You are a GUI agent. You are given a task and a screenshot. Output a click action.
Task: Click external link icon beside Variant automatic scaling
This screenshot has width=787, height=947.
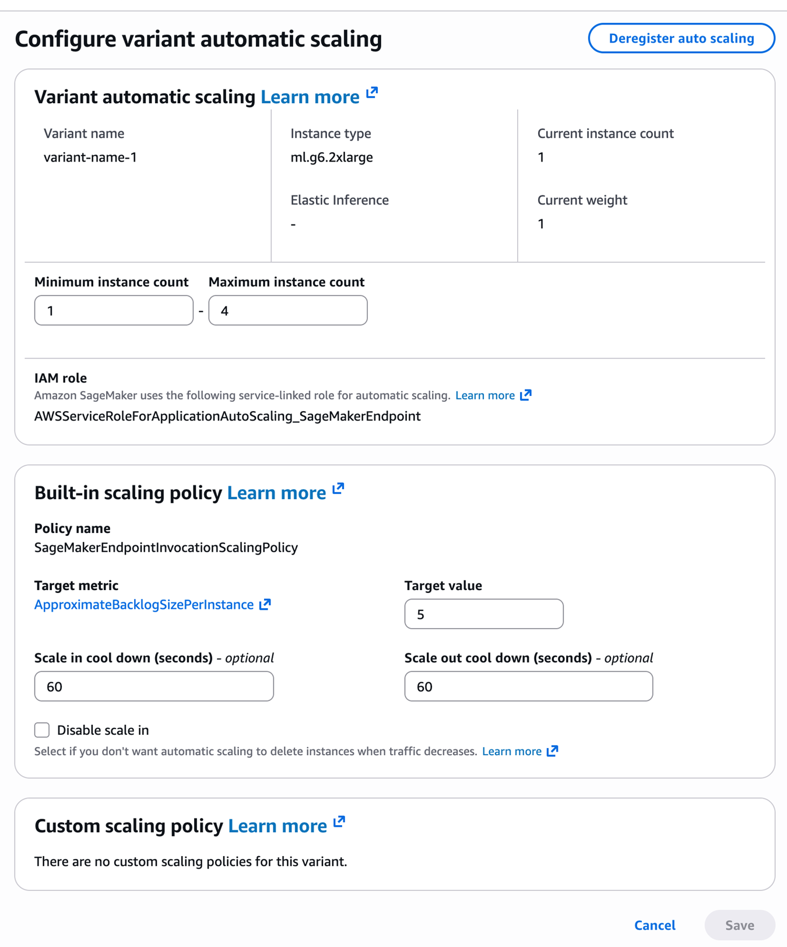coord(372,93)
